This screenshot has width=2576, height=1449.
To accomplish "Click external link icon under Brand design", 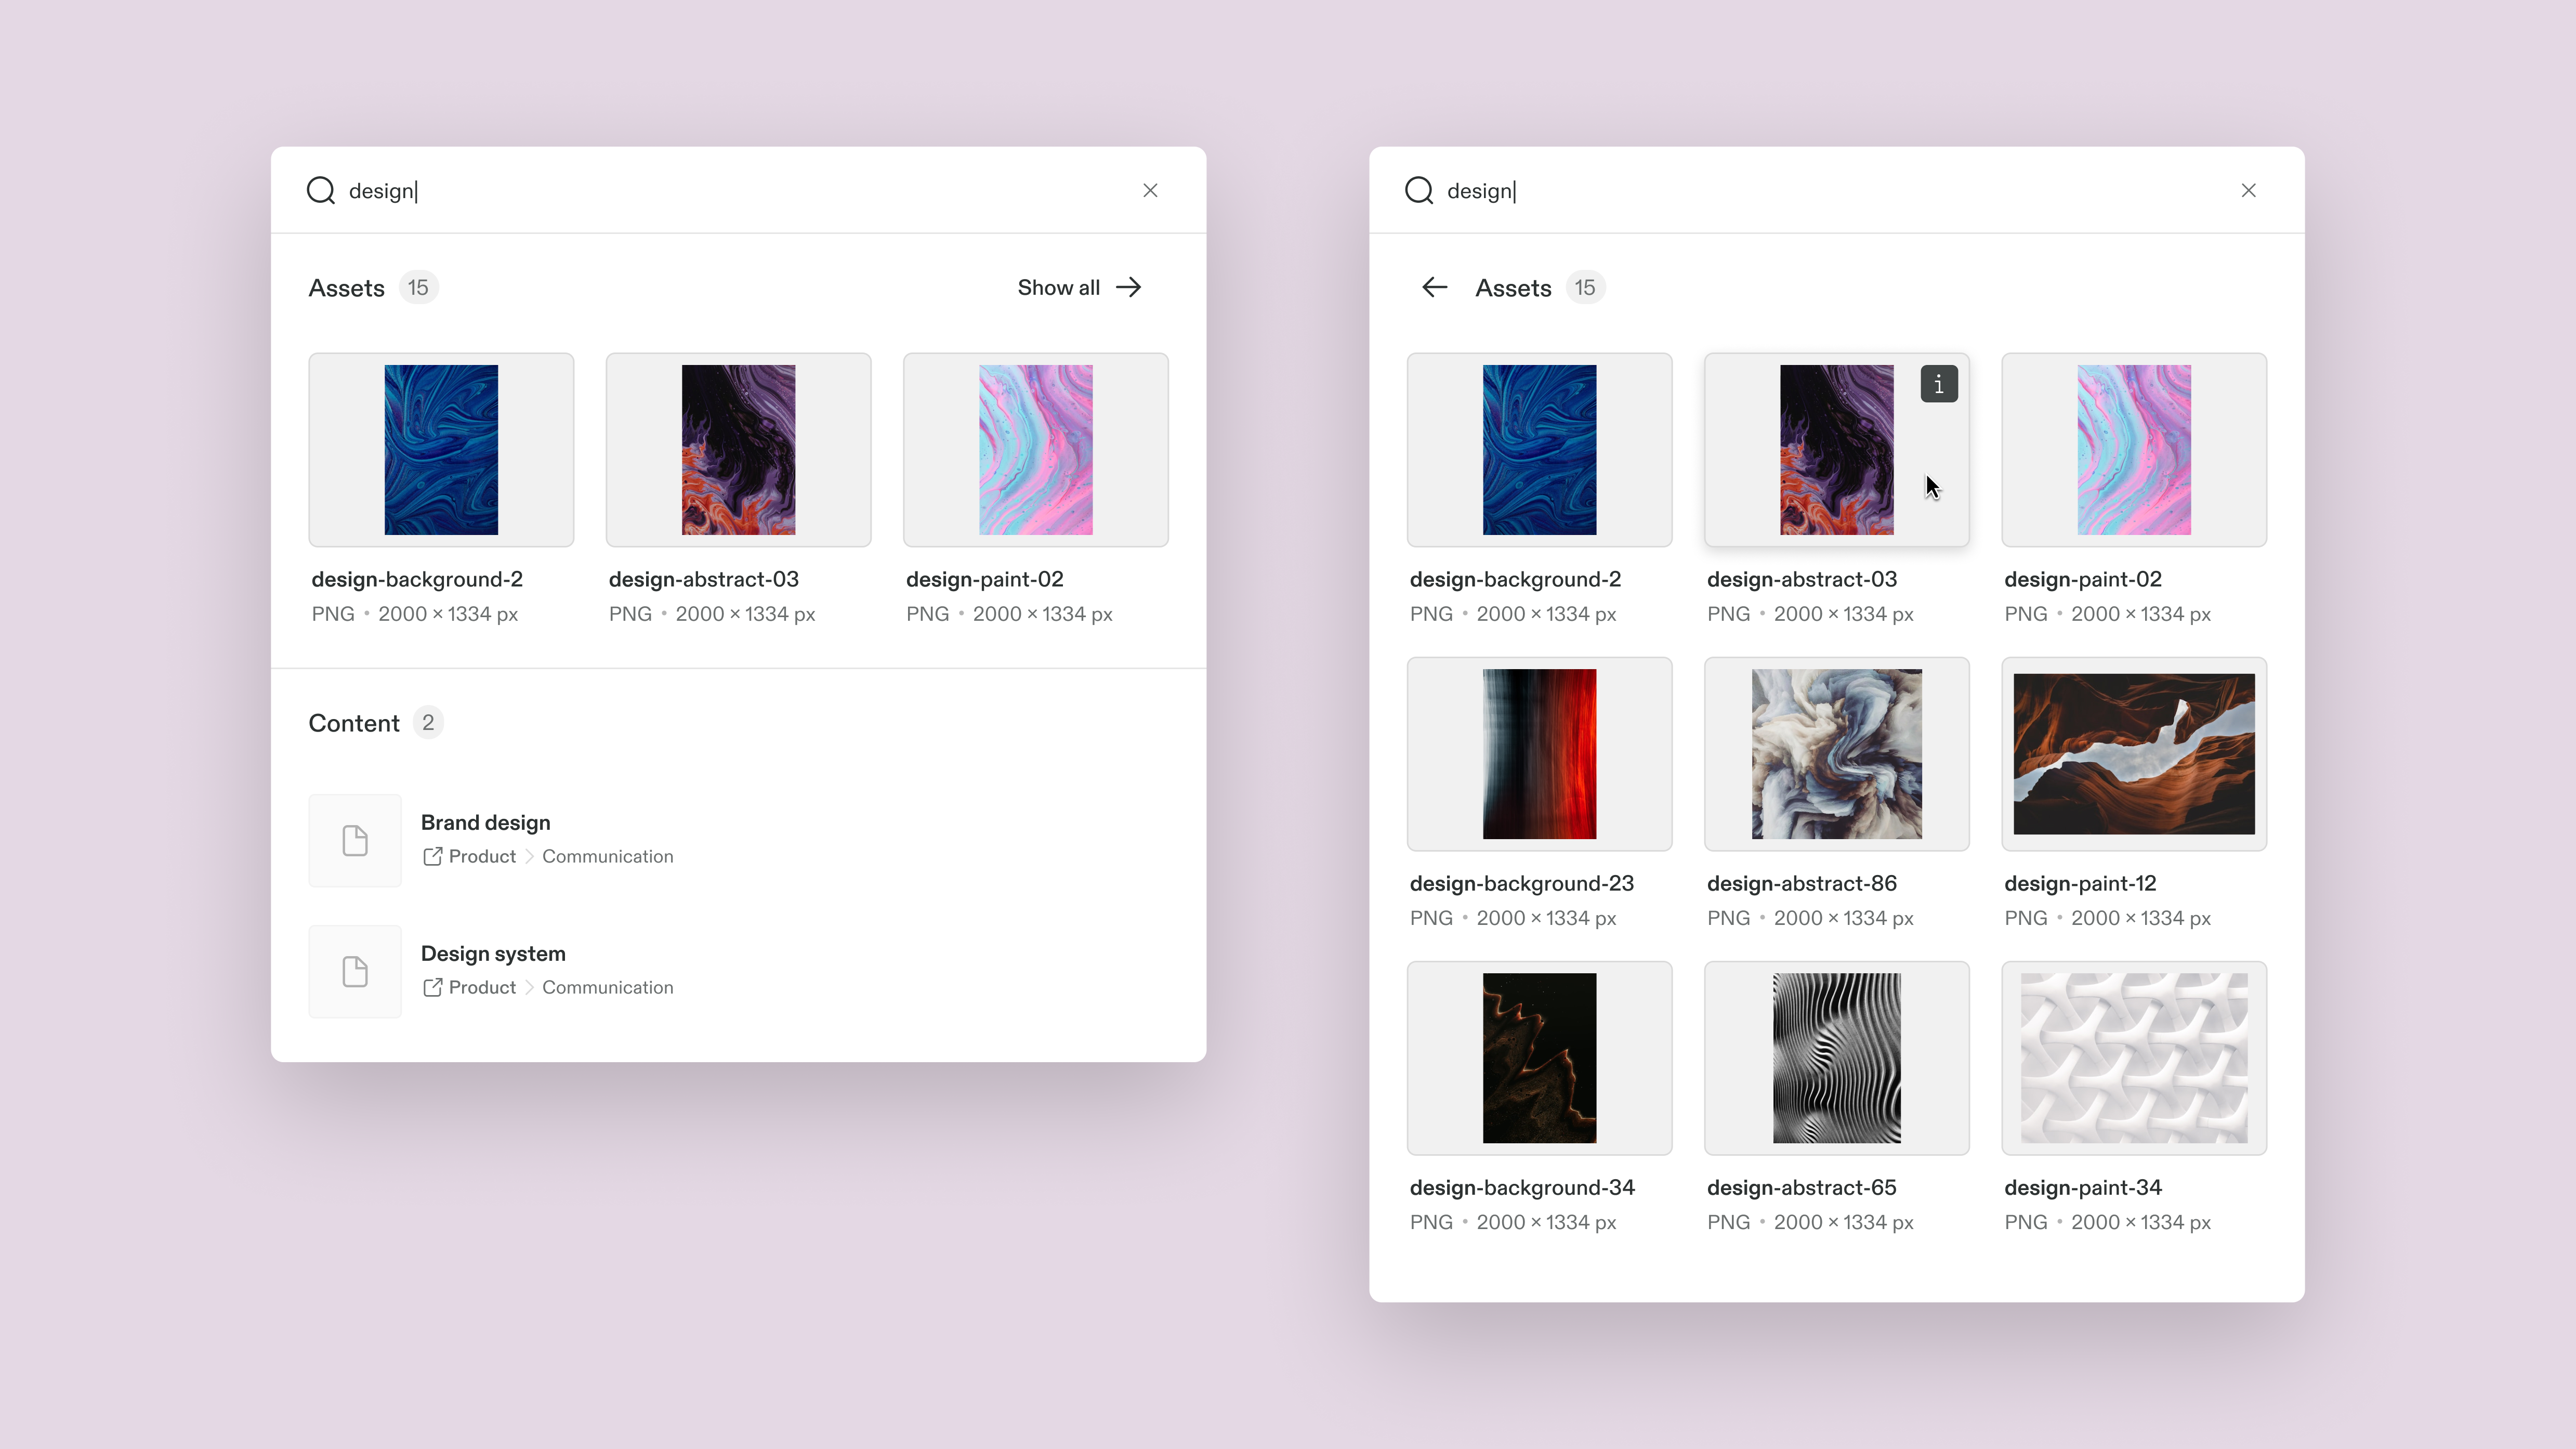I will (x=432, y=856).
